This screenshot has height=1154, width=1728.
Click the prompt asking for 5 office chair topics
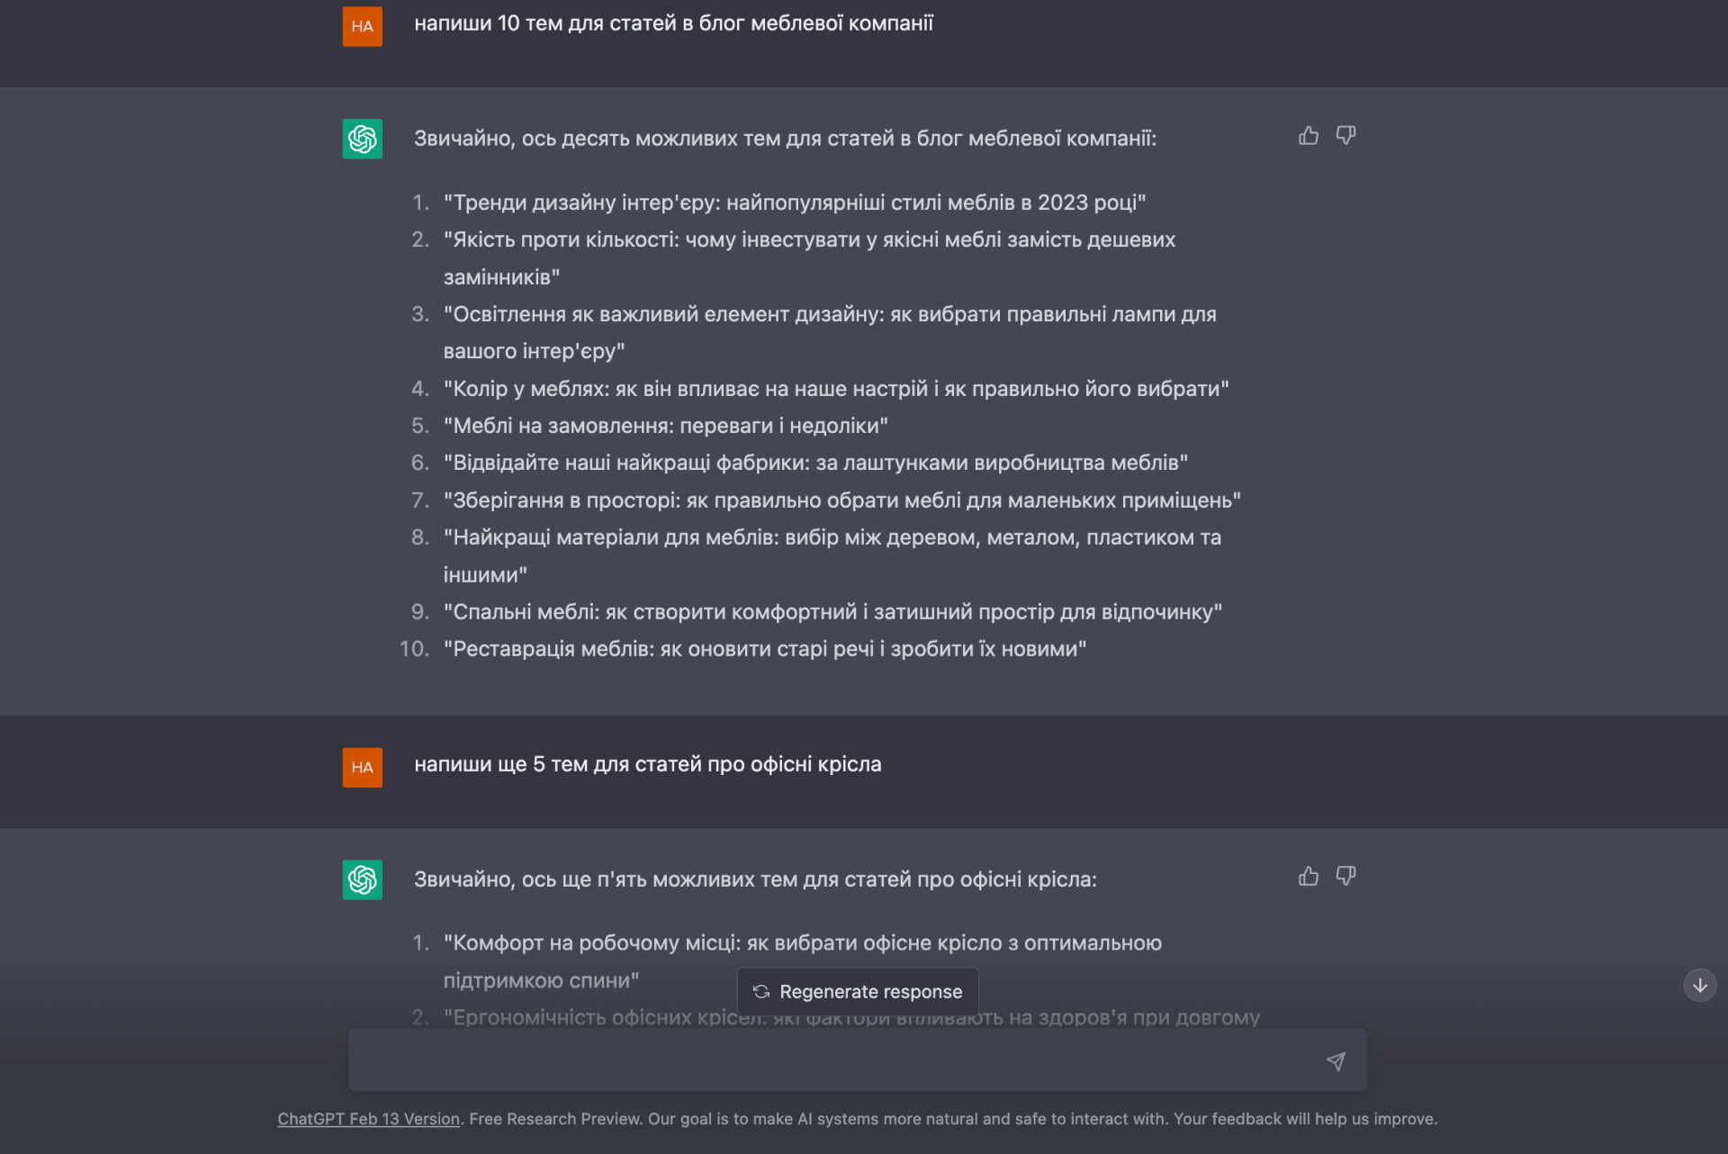pos(647,765)
